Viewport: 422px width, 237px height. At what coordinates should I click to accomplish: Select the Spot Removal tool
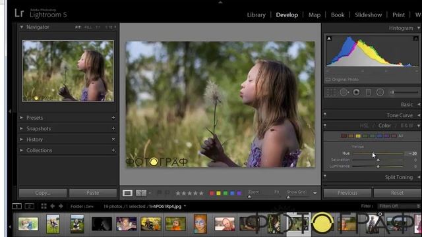pos(344,92)
